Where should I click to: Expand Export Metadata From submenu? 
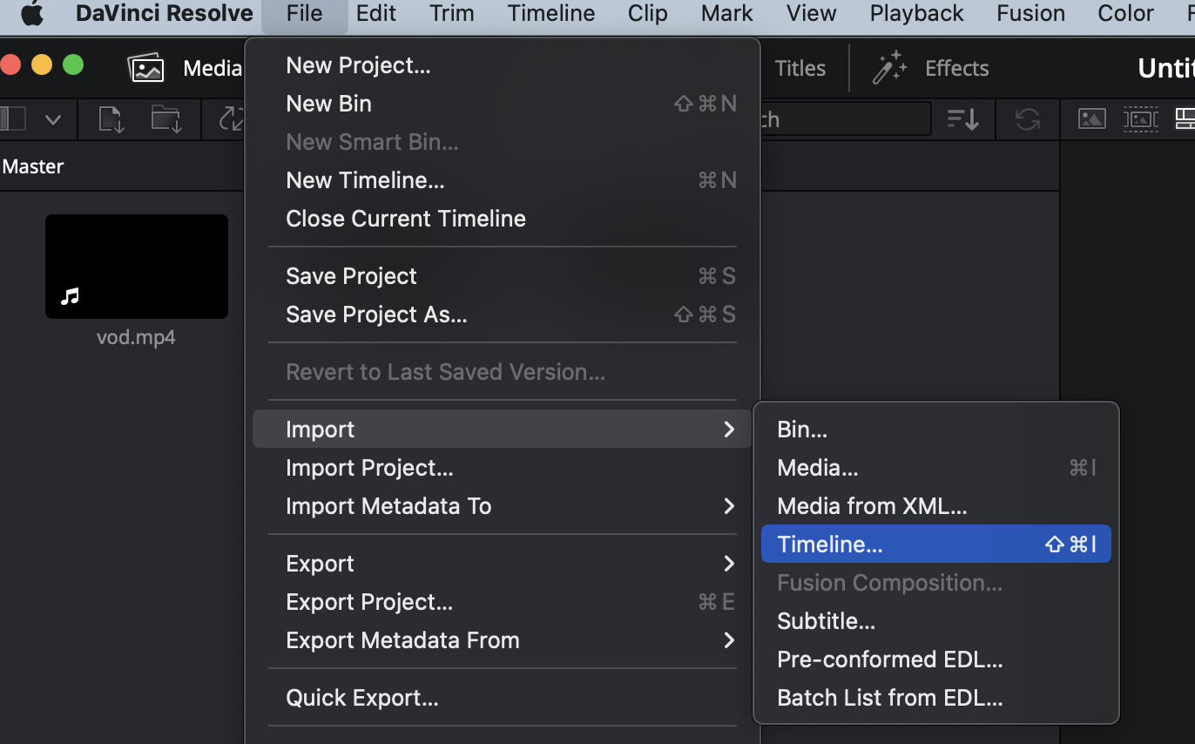503,640
